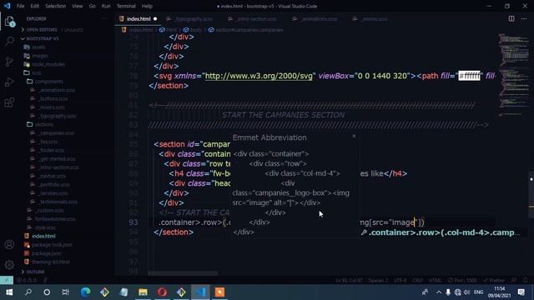Expand the assets folder
The width and height of the screenshot is (534, 300).
[38, 47]
